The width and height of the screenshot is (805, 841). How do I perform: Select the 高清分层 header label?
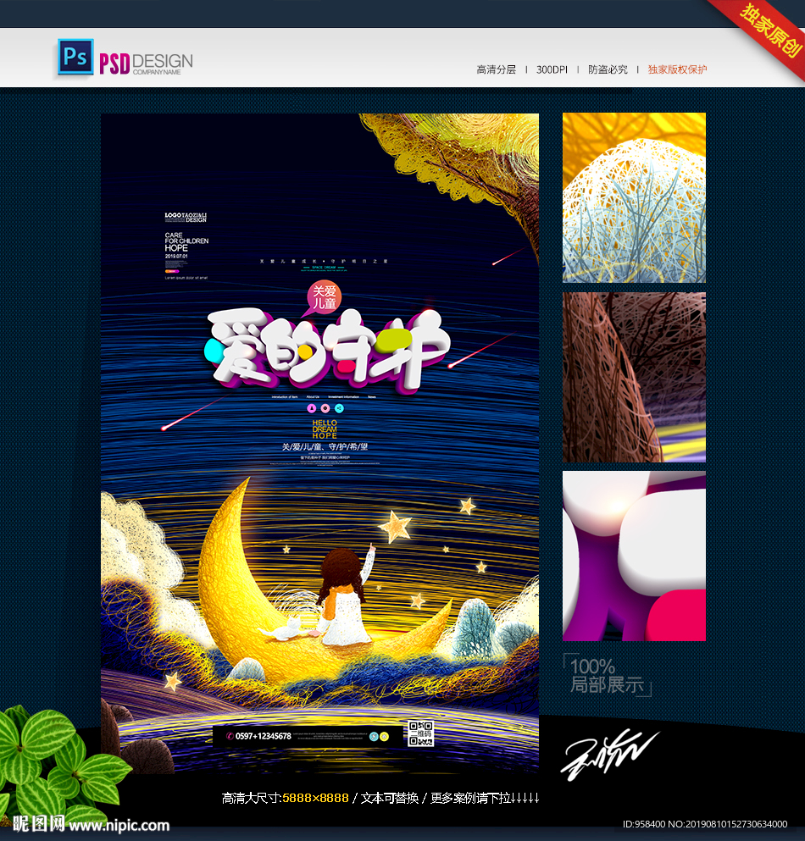tap(496, 69)
